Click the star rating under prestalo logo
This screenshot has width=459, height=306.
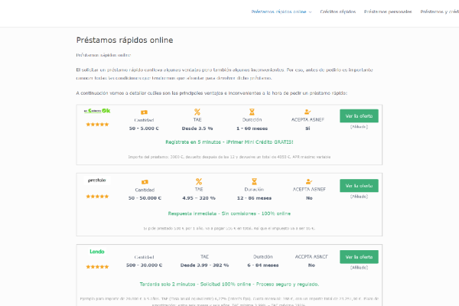[97, 197]
